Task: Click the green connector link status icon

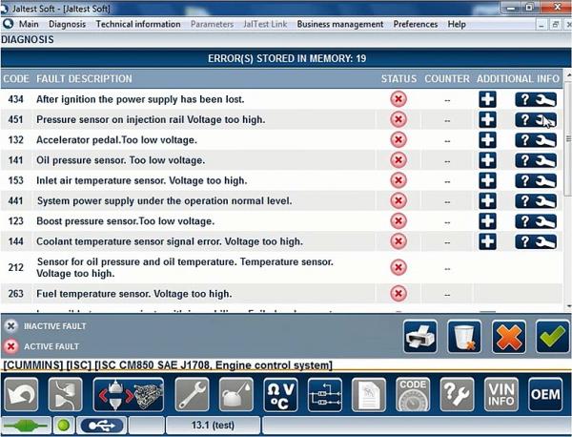Action: tap(26, 426)
